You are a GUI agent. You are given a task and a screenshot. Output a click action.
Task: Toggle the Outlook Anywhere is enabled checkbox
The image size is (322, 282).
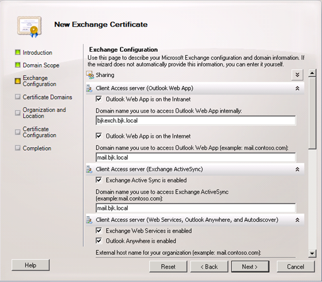click(99, 240)
